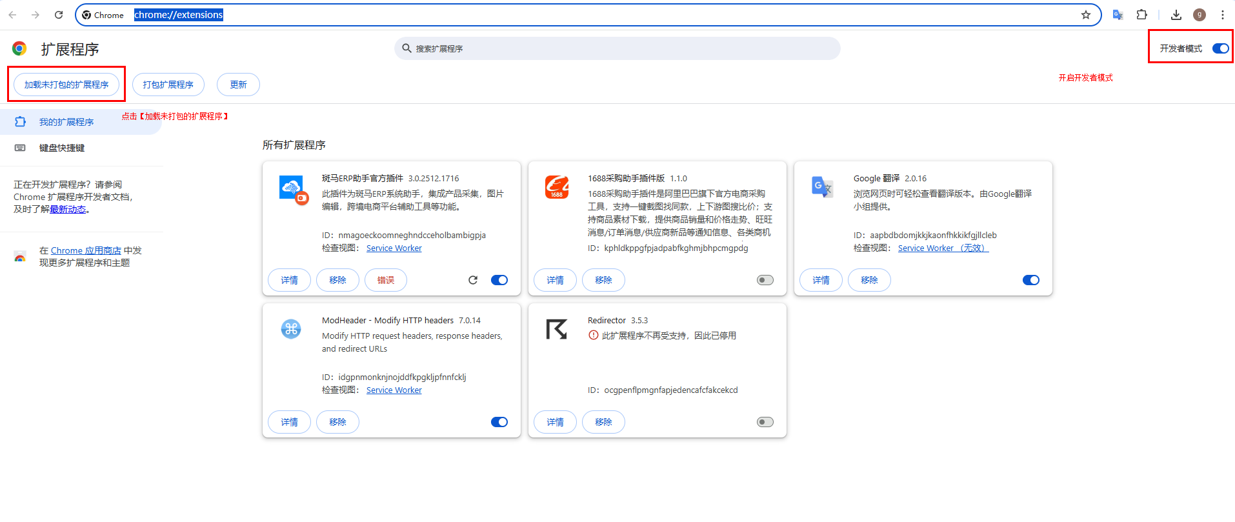Open the Chrome three-dot menu
1235x522 pixels.
pyautogui.click(x=1222, y=15)
